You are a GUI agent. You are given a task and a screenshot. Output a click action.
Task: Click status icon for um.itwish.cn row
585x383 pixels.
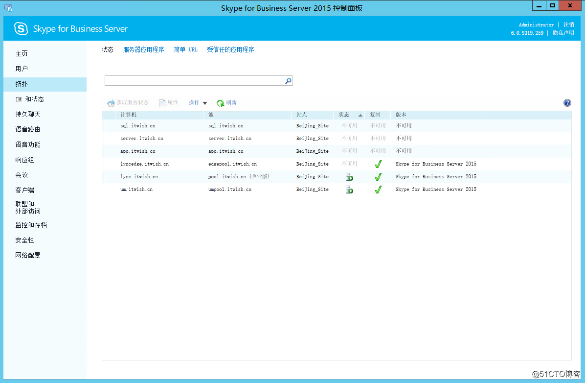[x=349, y=190]
